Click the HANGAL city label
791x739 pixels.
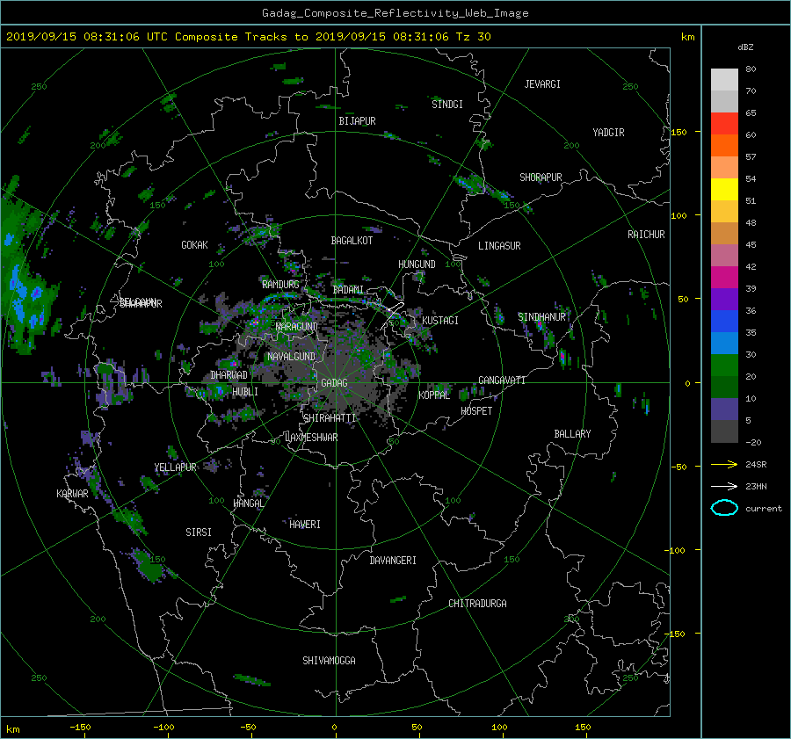click(x=248, y=504)
